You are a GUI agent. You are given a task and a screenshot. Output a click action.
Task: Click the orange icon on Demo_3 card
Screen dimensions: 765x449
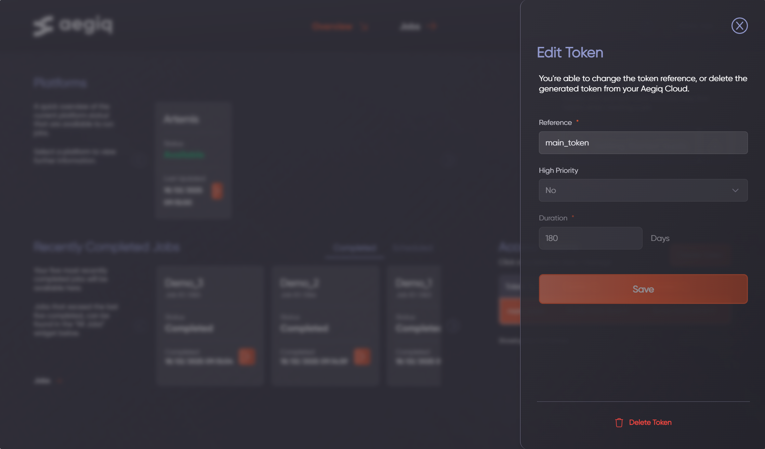[247, 357]
